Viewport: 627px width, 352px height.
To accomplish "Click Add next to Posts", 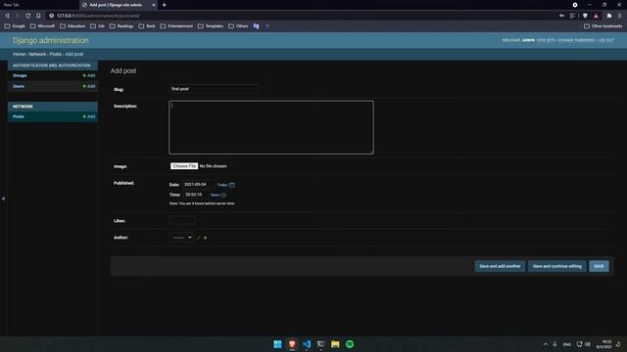I will point(89,116).
